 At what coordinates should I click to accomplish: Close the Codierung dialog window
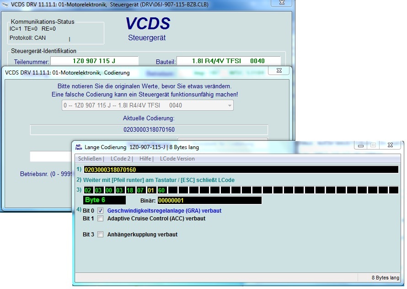click(279, 70)
